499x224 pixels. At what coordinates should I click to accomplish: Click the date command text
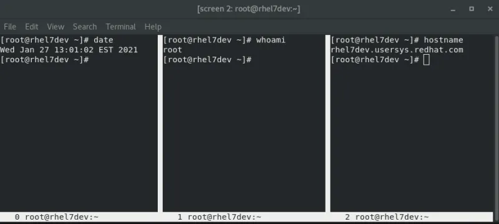click(x=104, y=40)
